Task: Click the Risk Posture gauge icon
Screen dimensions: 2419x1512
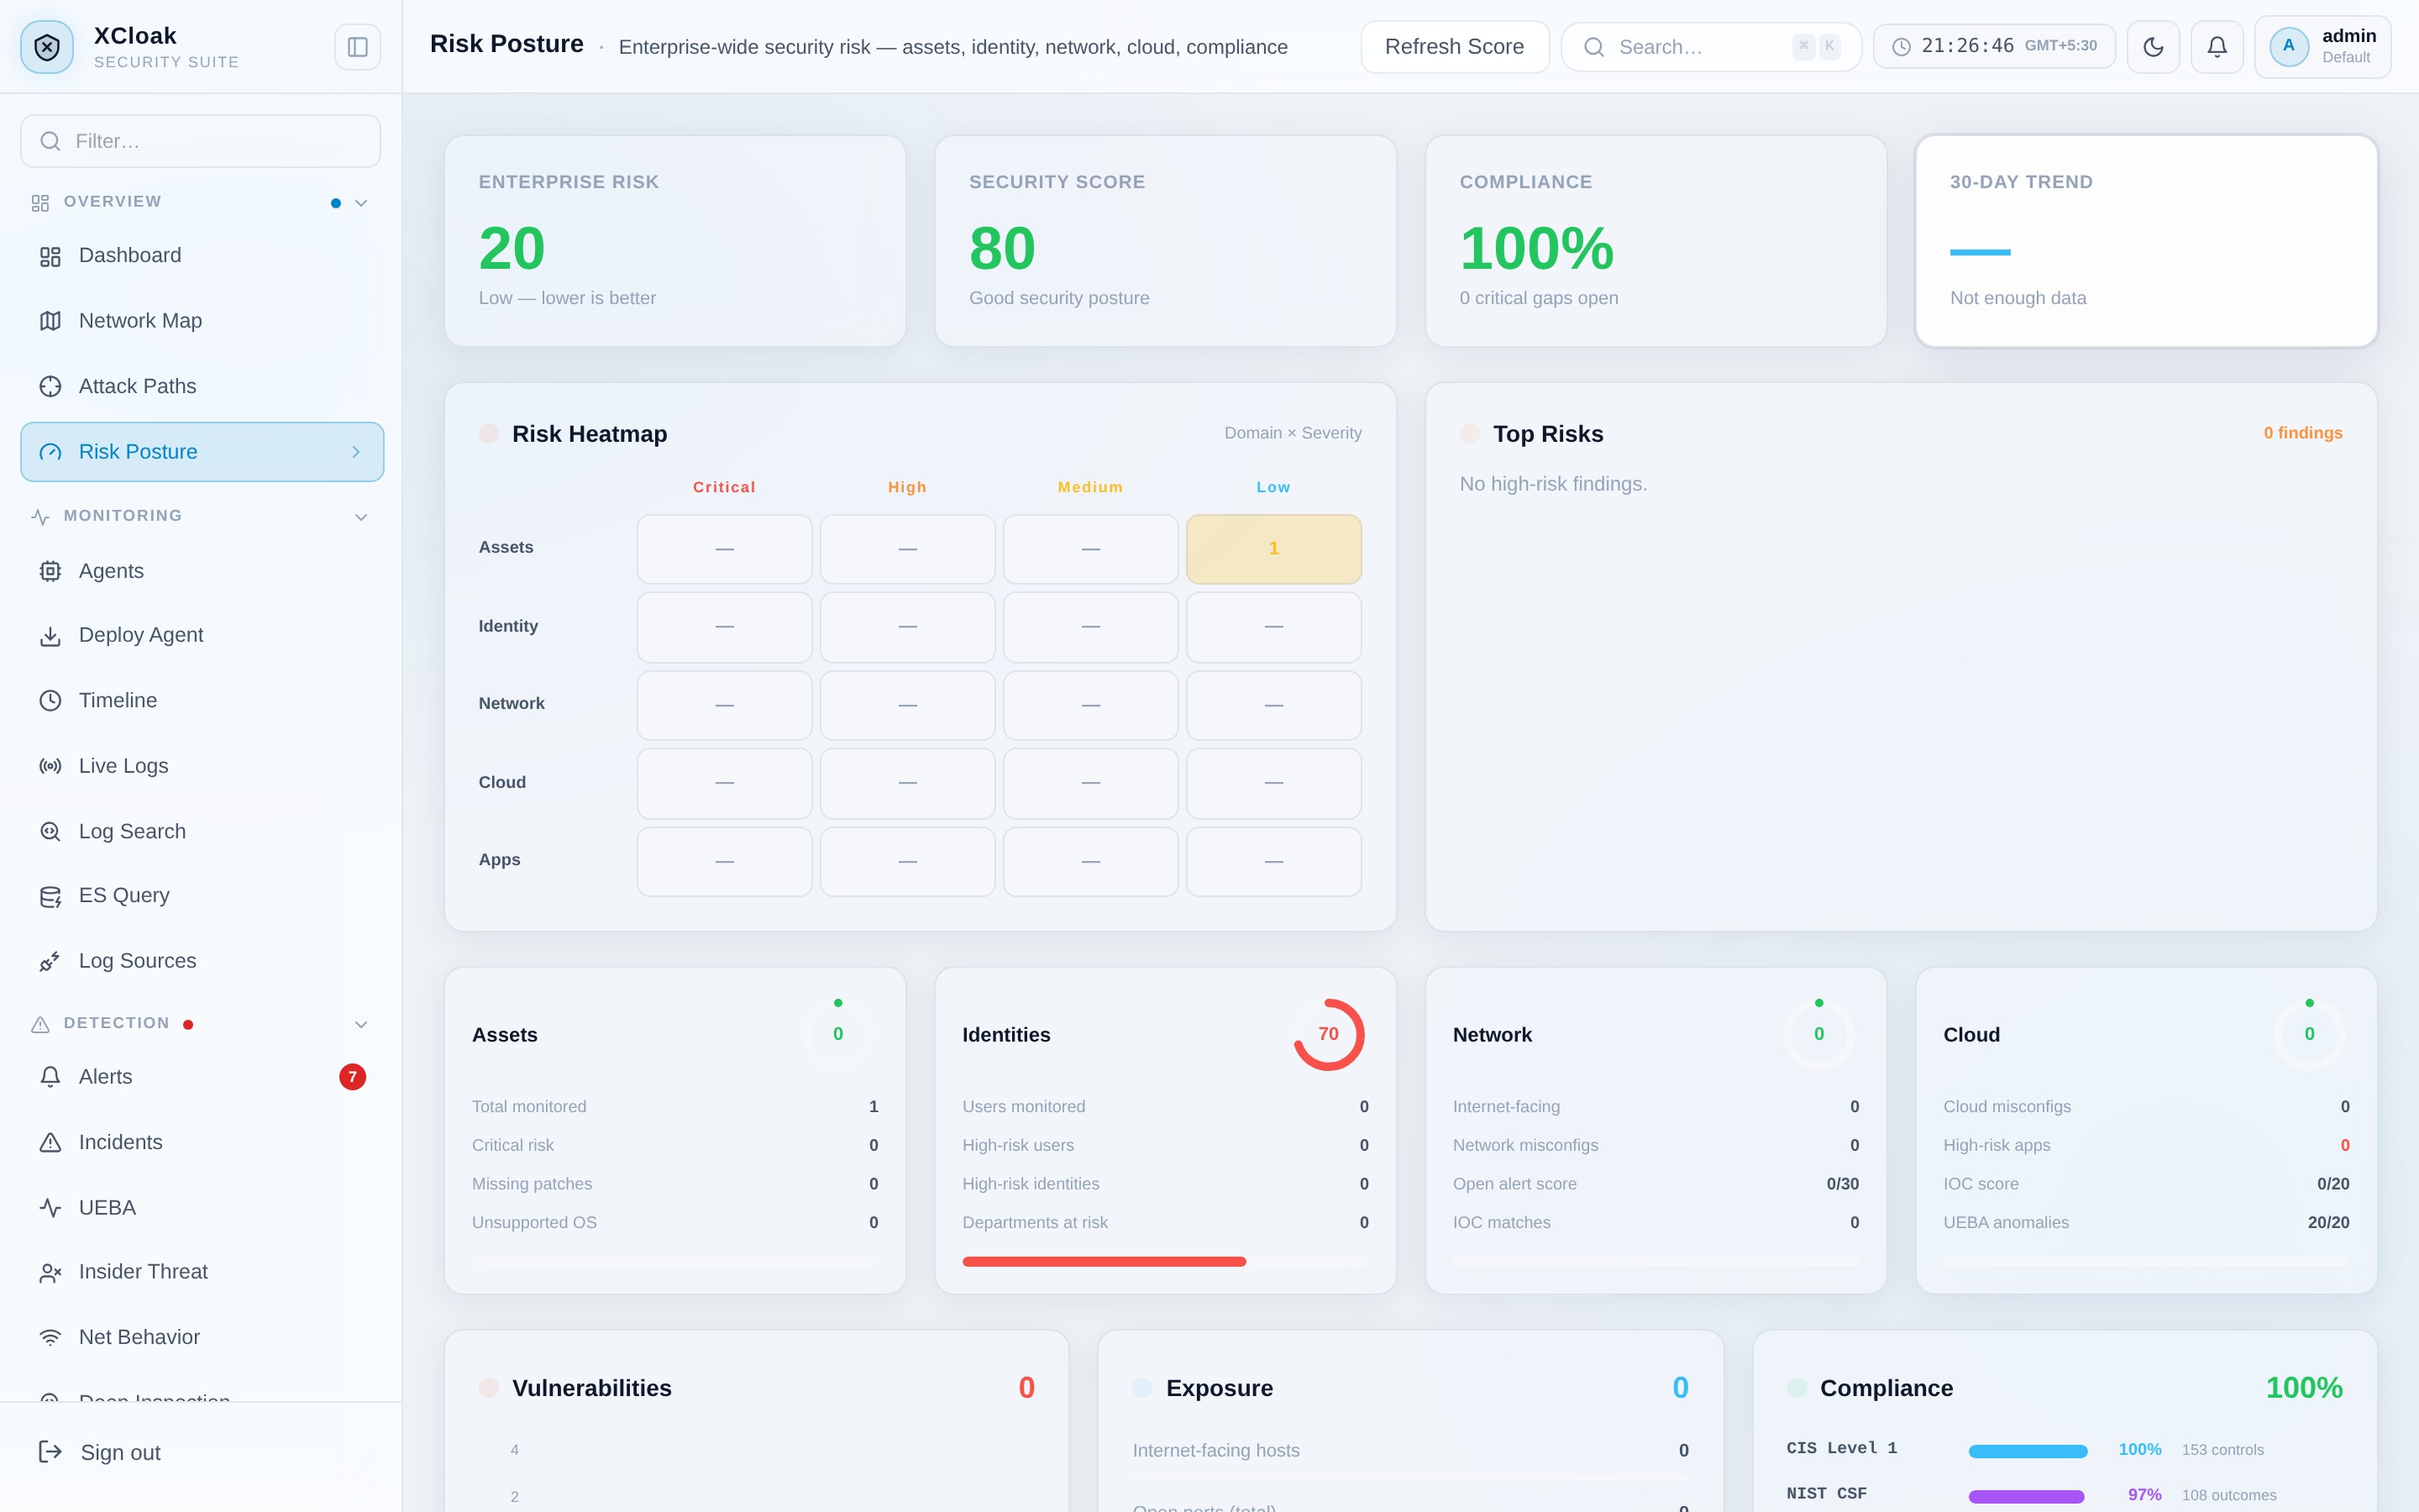Action: 50,452
